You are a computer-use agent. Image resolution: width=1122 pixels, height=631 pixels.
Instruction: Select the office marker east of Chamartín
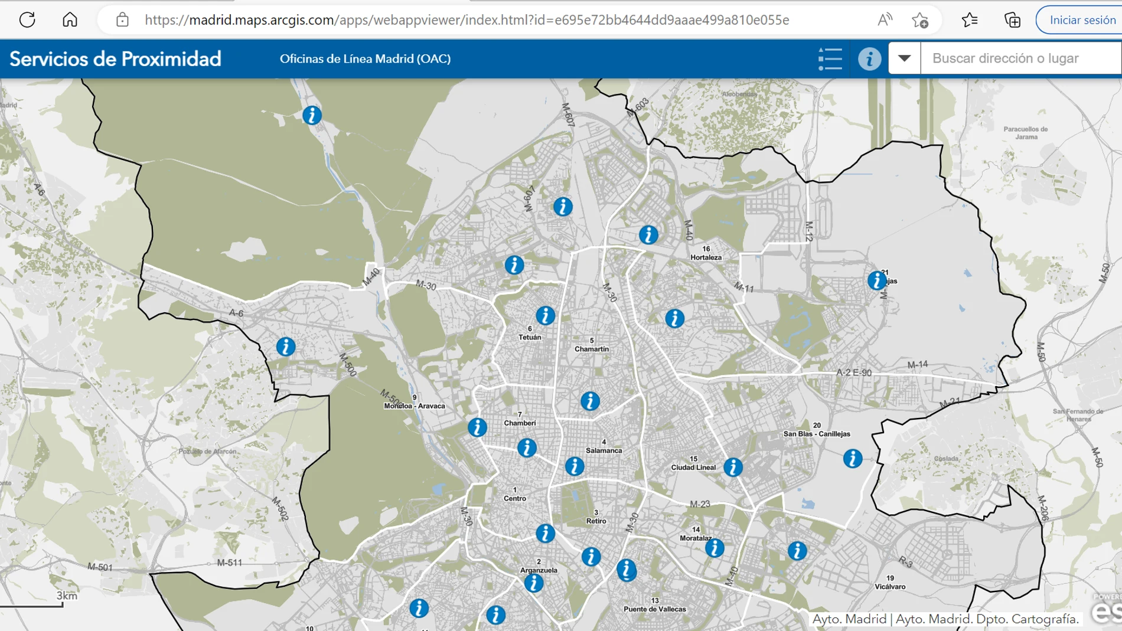(x=674, y=319)
